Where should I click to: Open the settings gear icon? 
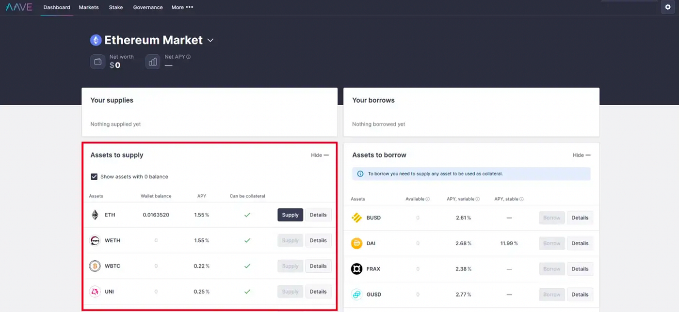(x=668, y=7)
